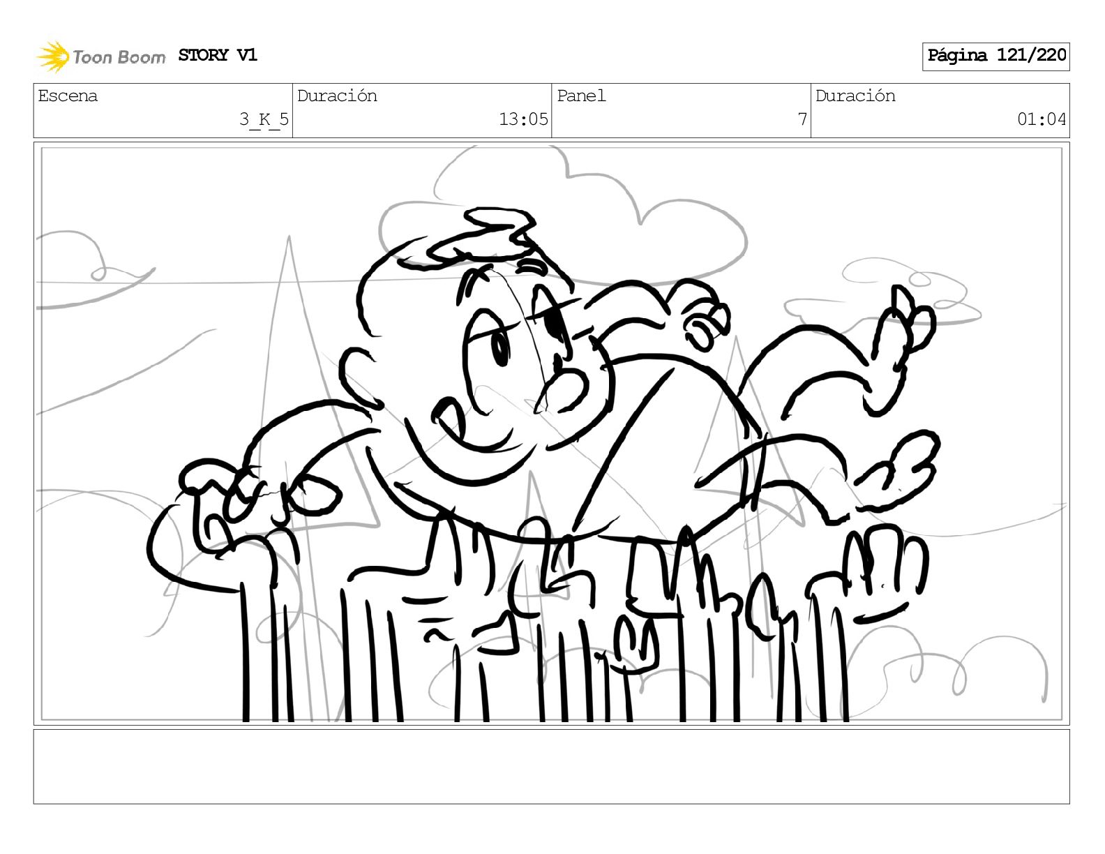Select scene value 3_K_5

264,119
